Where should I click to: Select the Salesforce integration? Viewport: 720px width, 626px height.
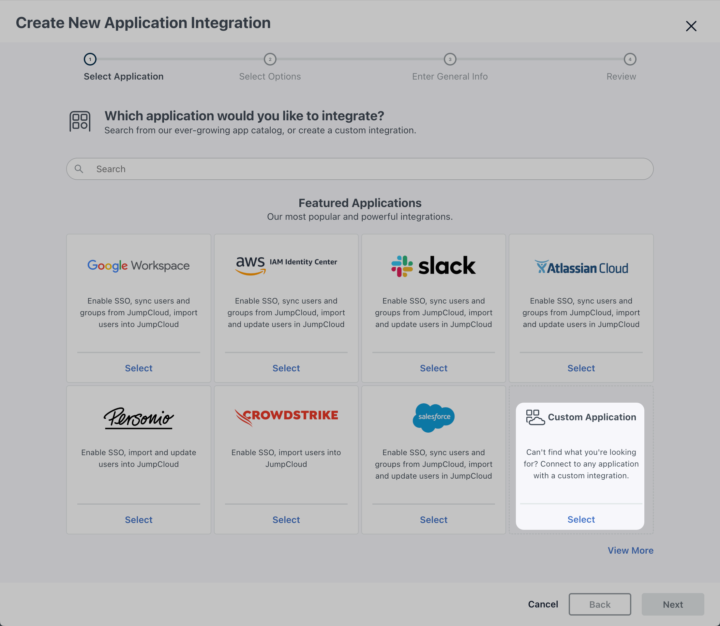click(x=434, y=520)
